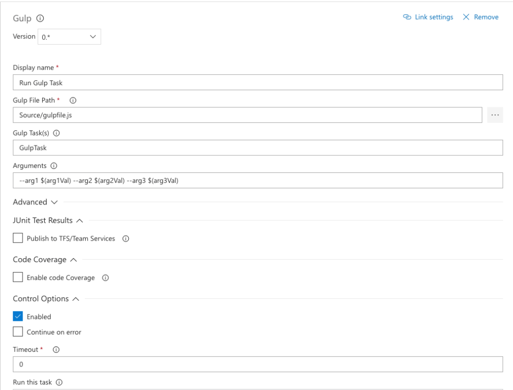Screen dimensions: 513x390
Task: Enable Publish to TFS/Team Services
Action: click(19, 239)
